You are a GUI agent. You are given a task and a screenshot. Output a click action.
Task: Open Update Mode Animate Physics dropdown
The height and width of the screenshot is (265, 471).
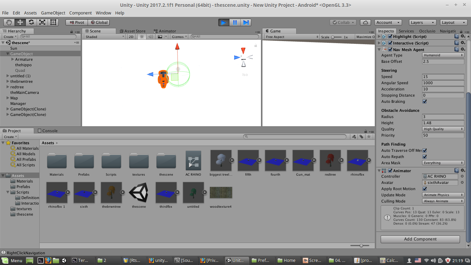click(443, 195)
